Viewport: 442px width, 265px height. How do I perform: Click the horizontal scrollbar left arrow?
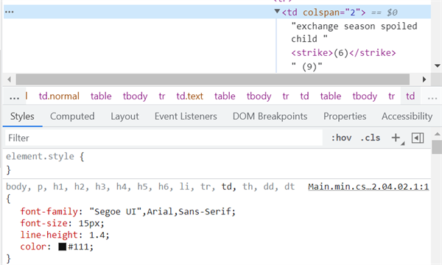(x=10, y=79)
